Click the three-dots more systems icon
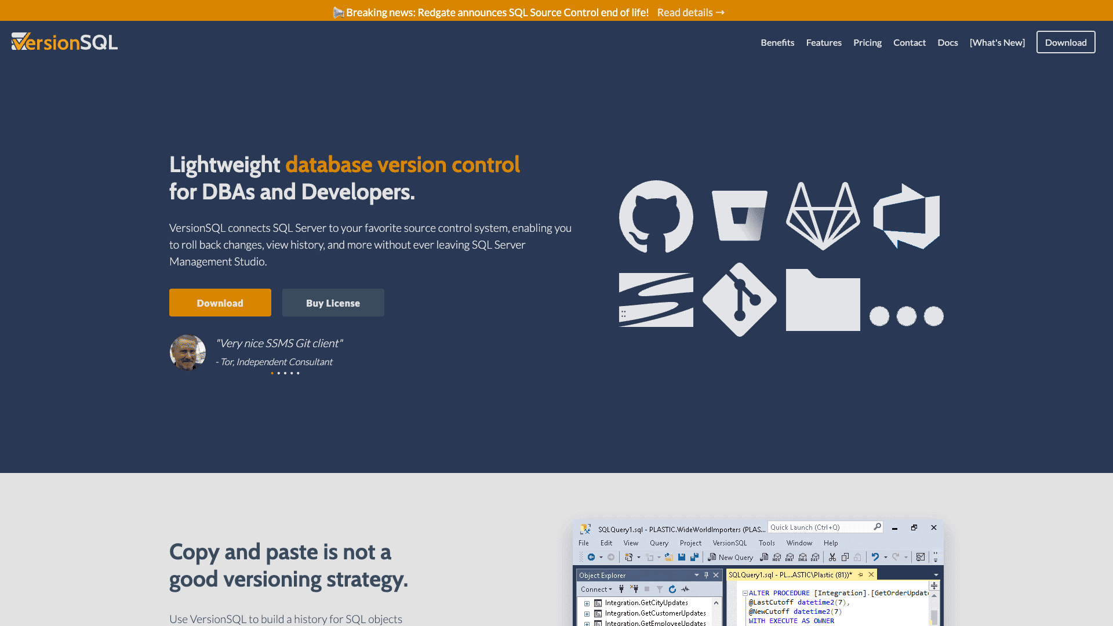The width and height of the screenshot is (1113, 626). pyautogui.click(x=907, y=316)
